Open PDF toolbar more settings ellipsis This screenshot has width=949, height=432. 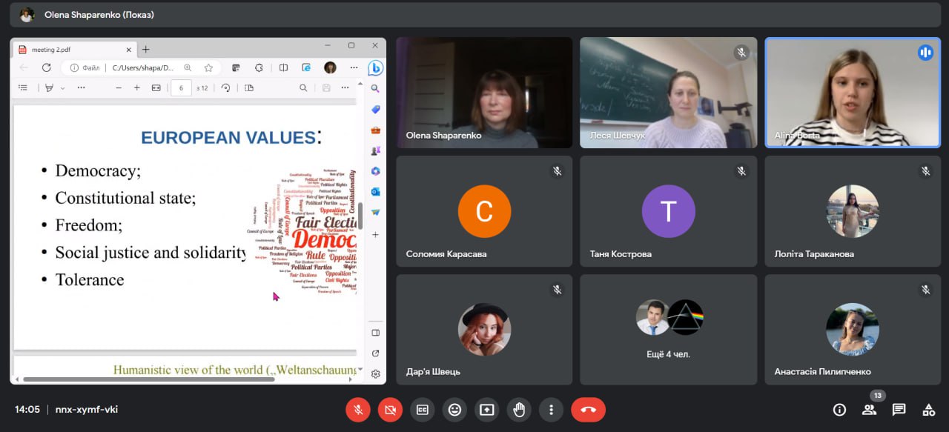[x=345, y=87]
